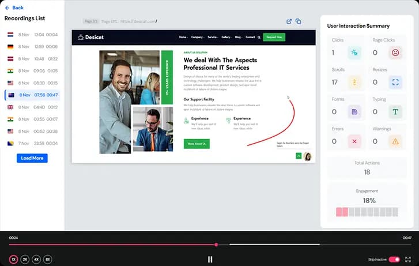
Task: Click the Rage Clicks sad face icon
Action: pos(395,53)
